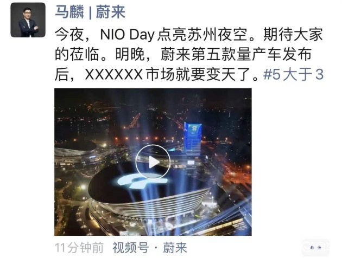Viewport: 342px width, 258px height.
Task: Click the 今夜 text at post start
Action: [69, 35]
